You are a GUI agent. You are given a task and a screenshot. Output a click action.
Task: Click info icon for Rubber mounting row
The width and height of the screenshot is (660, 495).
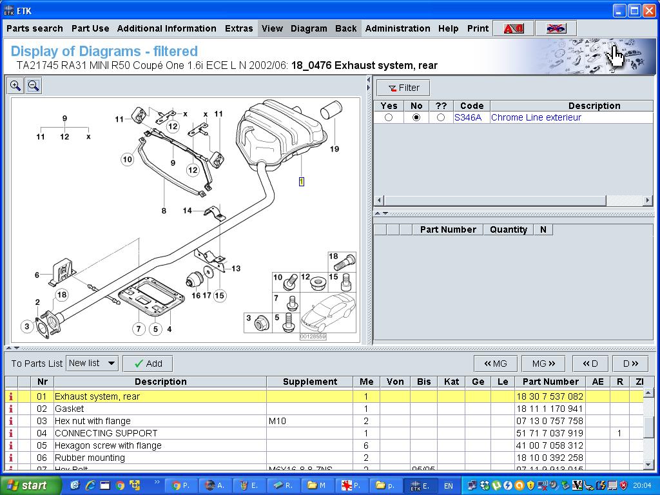click(x=11, y=458)
